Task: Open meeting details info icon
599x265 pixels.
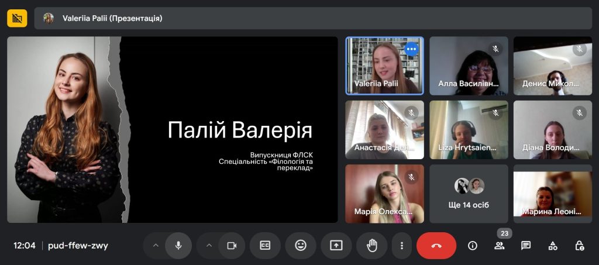Action: 473,246
